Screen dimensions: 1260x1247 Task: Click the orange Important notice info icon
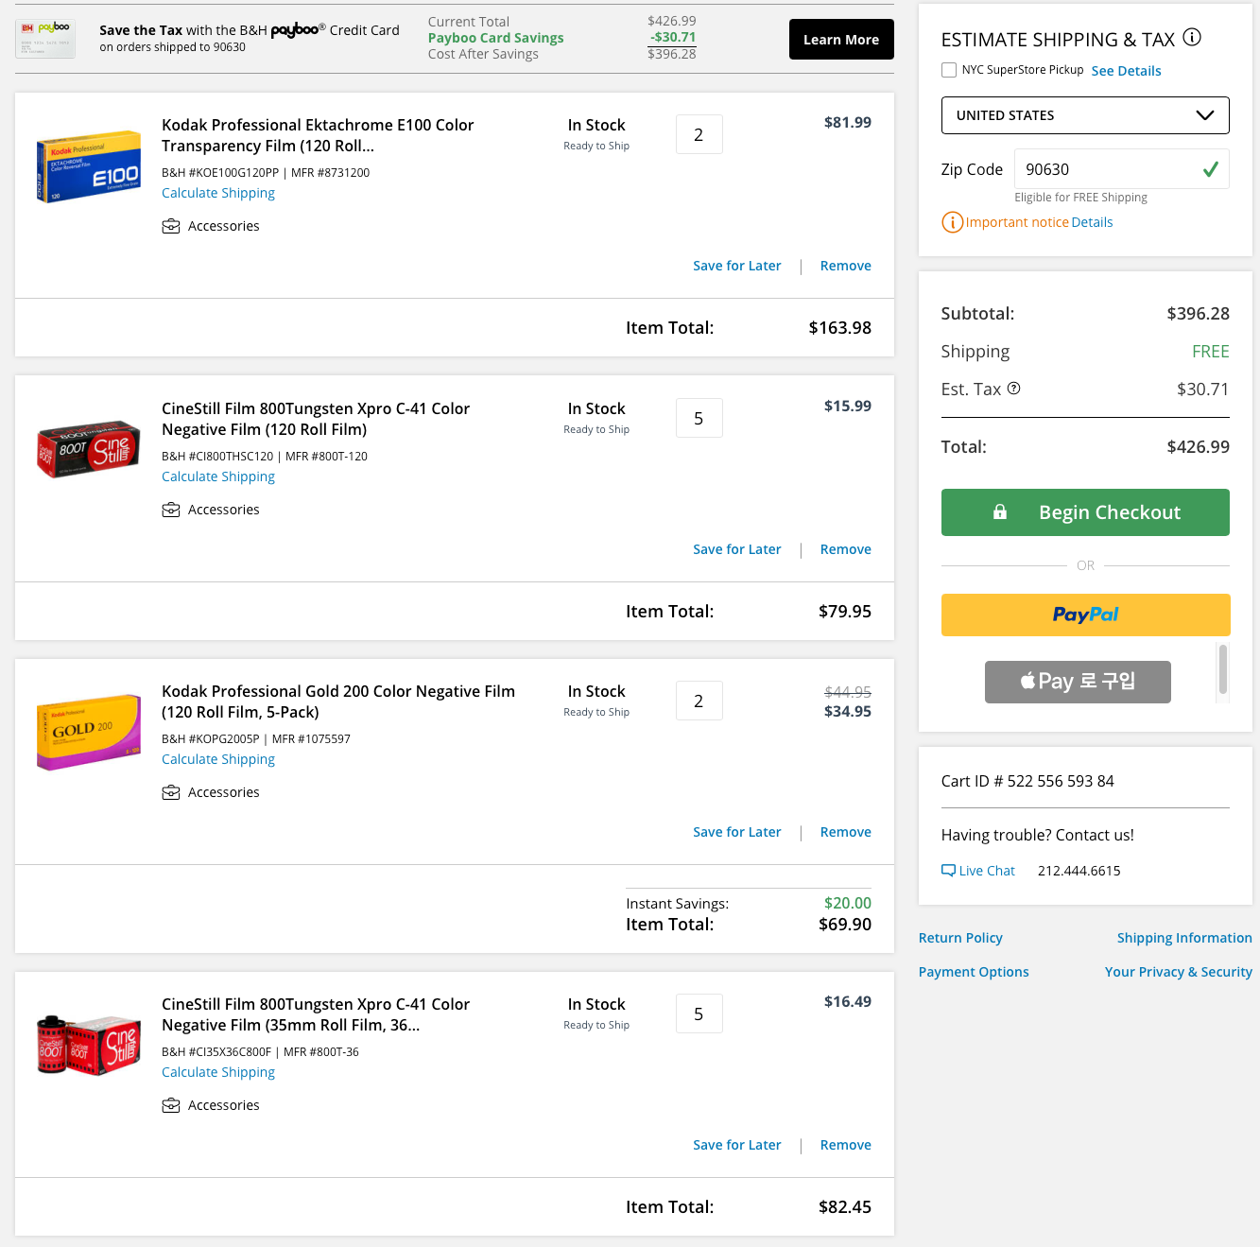pyautogui.click(x=952, y=222)
